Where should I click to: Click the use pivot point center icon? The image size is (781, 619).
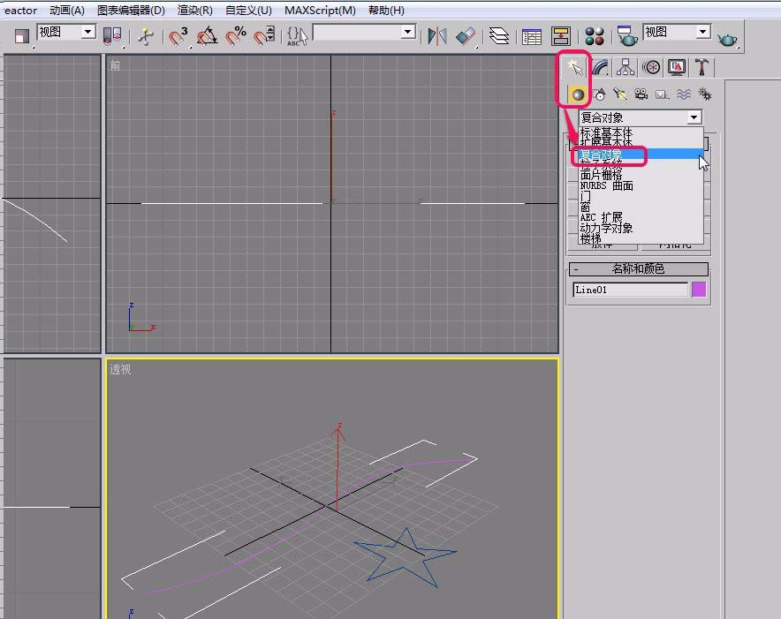112,36
